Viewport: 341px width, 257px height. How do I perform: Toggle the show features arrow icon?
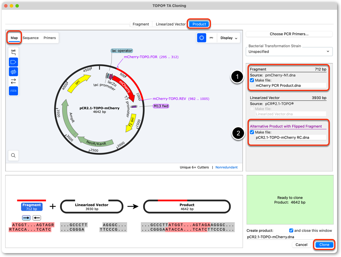click(13, 62)
